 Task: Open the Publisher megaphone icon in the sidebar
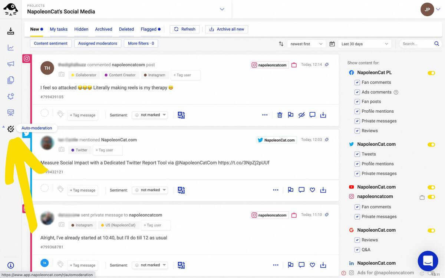11,64
